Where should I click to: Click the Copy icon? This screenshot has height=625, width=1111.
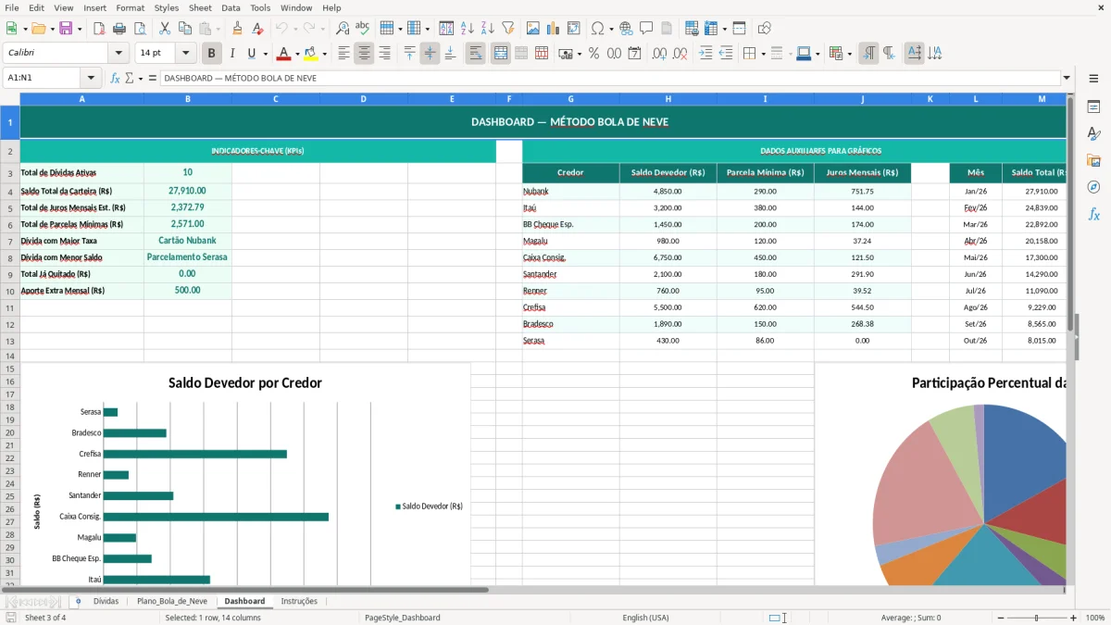point(185,29)
